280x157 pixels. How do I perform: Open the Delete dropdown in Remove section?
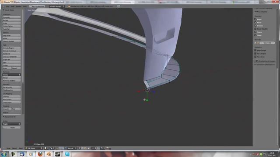pyautogui.click(x=11, y=75)
